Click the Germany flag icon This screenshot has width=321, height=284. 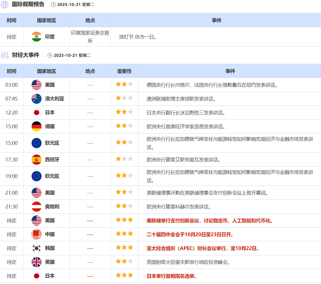pyautogui.click(x=36, y=126)
